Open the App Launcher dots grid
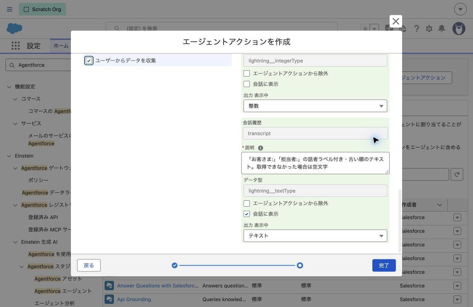 pos(16,46)
